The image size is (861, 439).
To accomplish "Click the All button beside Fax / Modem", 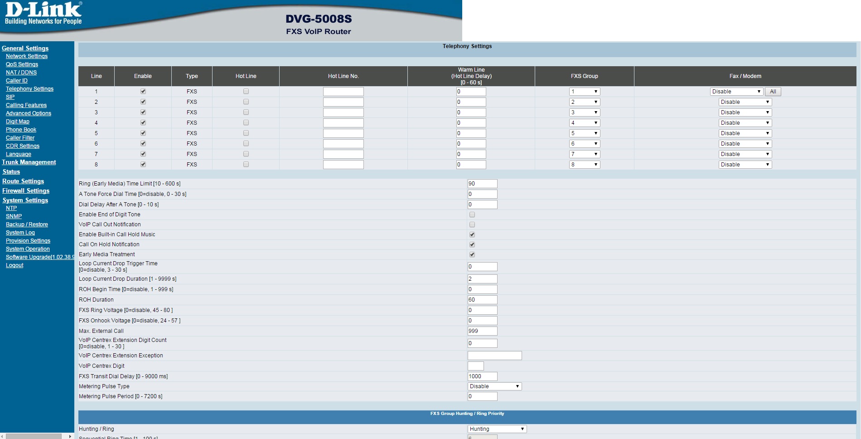I will click(773, 92).
